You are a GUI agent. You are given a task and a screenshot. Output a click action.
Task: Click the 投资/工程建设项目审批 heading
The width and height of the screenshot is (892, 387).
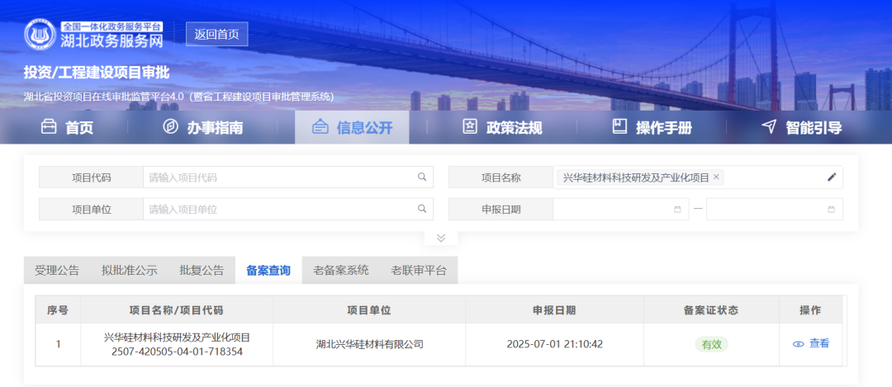(97, 72)
